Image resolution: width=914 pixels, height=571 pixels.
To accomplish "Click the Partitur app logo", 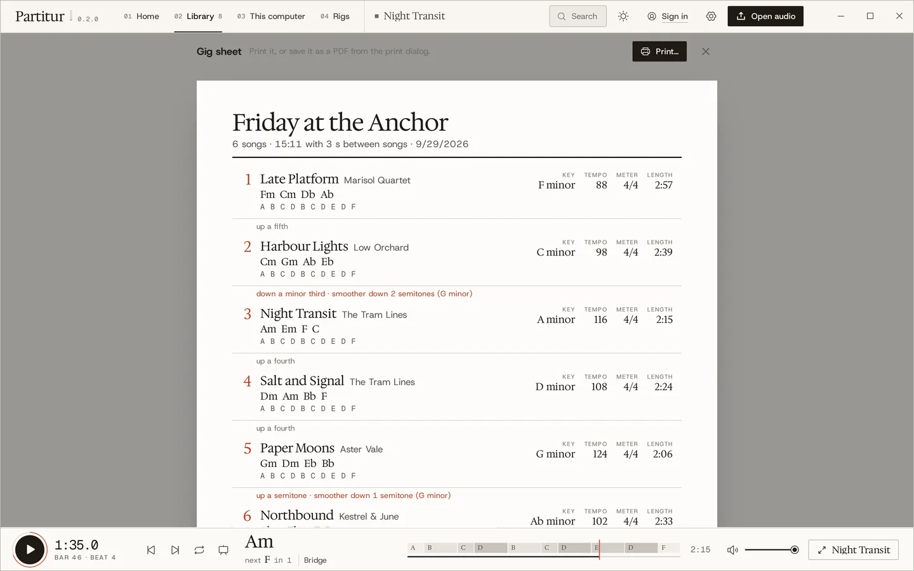I will coord(40,16).
